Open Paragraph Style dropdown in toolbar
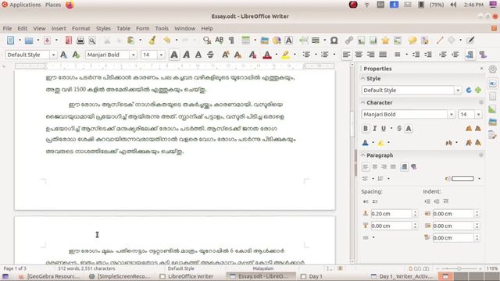This screenshot has width=500, height=281. coord(53,55)
